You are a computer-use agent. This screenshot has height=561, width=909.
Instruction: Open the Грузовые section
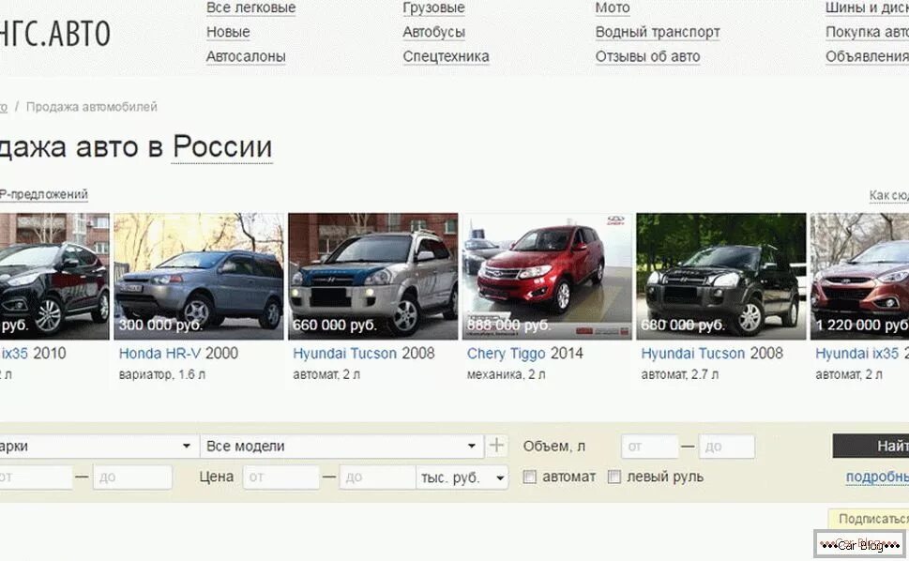[433, 8]
